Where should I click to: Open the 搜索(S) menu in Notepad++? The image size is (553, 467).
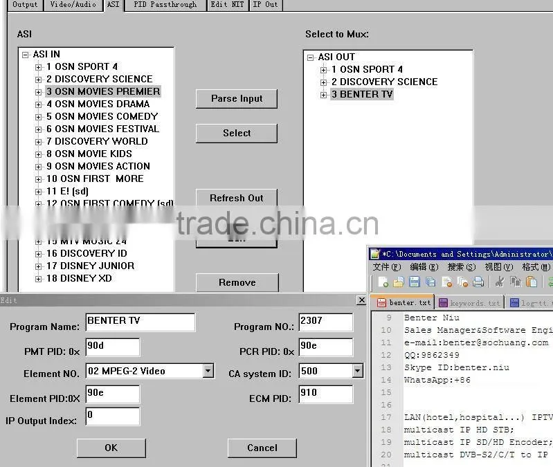[x=462, y=267]
